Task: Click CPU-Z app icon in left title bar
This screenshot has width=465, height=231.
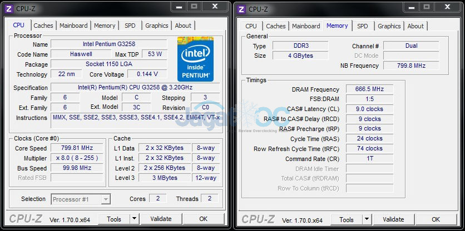Action: (x=9, y=9)
